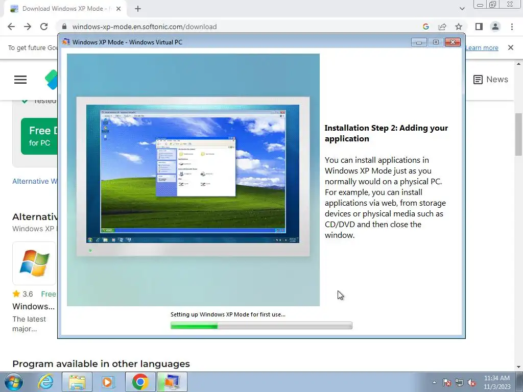The image size is (523, 392).
Task: Open Softonic hamburger menu
Action: [20, 79]
